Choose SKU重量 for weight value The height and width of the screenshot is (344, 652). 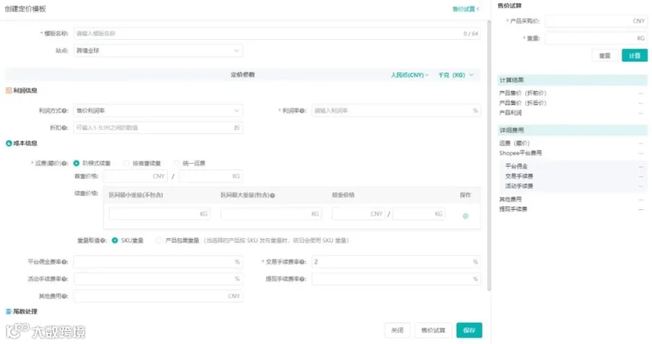pos(128,240)
